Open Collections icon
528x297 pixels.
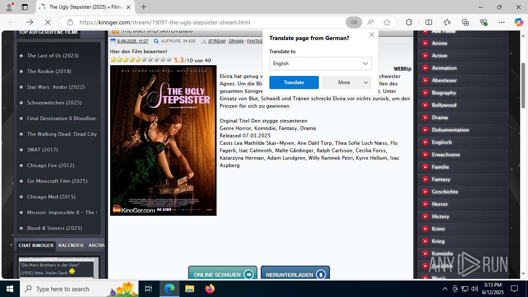[465, 22]
